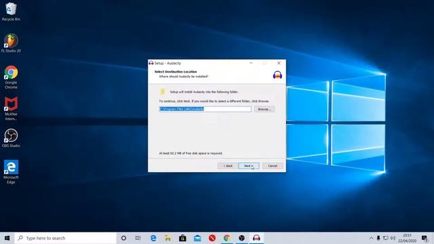
Task: Click 'Setup will install Audacity' message text
Action: [204, 92]
